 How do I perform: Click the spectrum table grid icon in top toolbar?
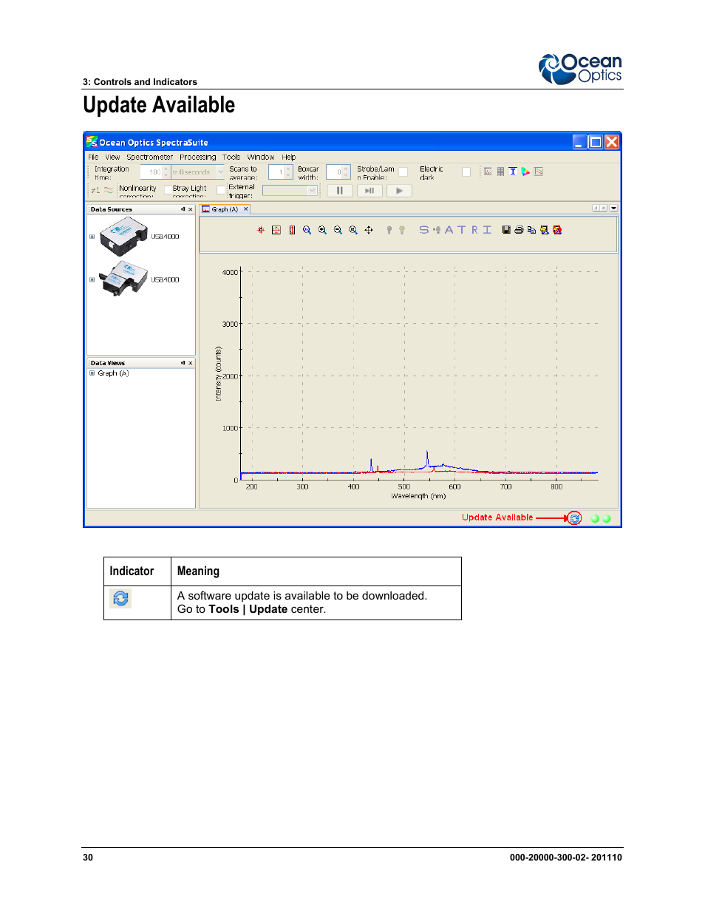point(500,172)
